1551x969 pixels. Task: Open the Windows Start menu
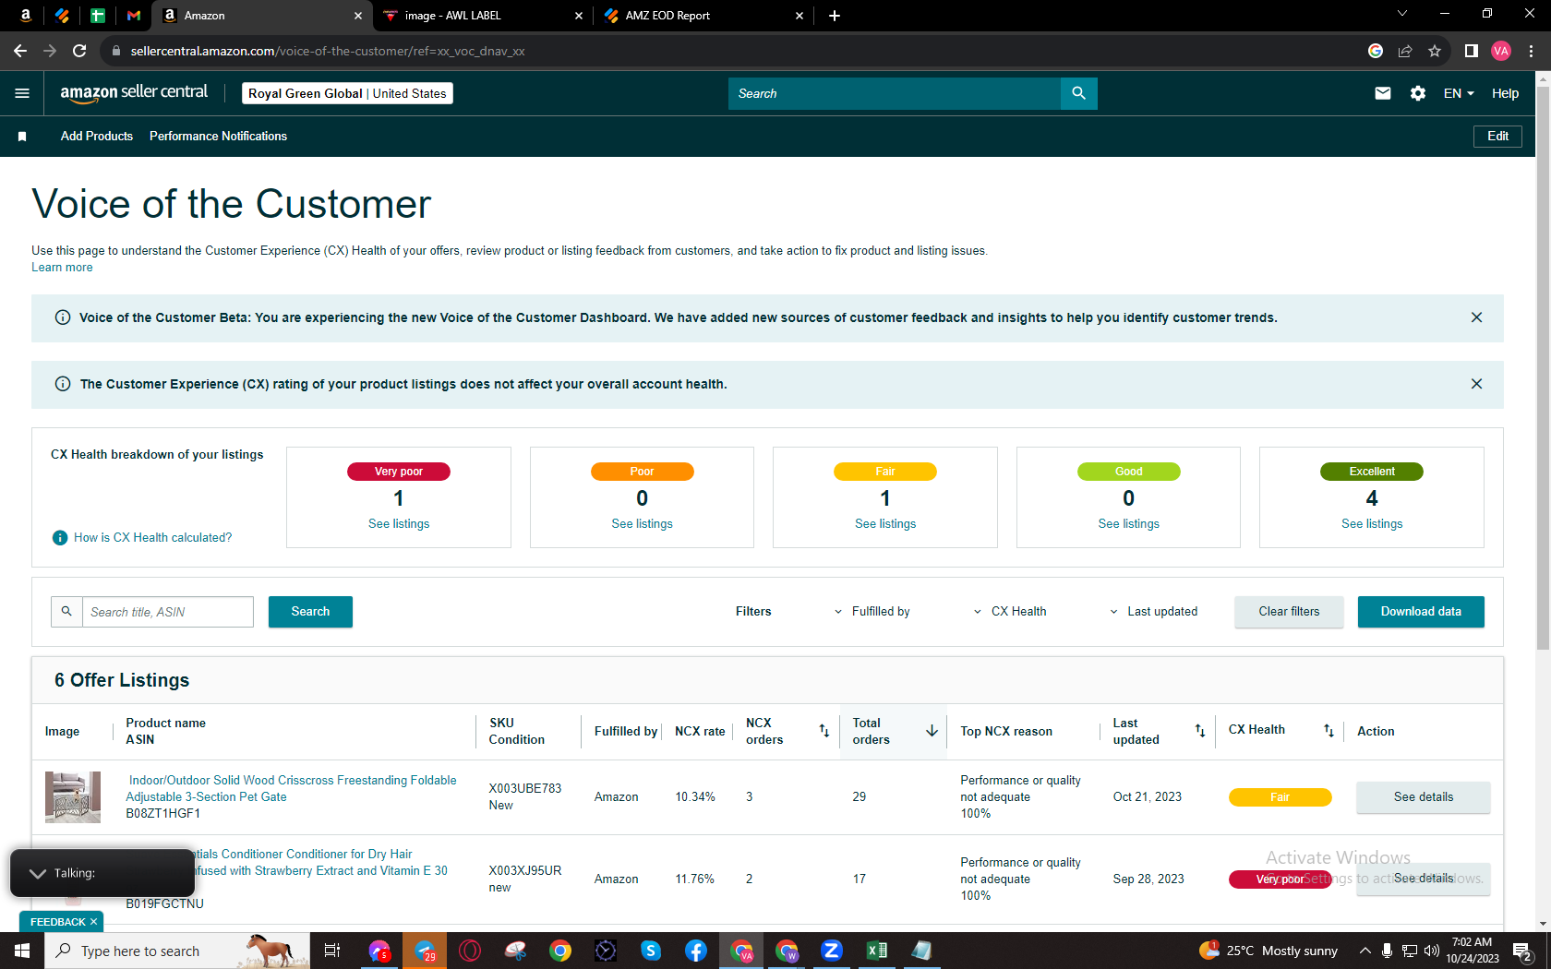click(x=22, y=951)
